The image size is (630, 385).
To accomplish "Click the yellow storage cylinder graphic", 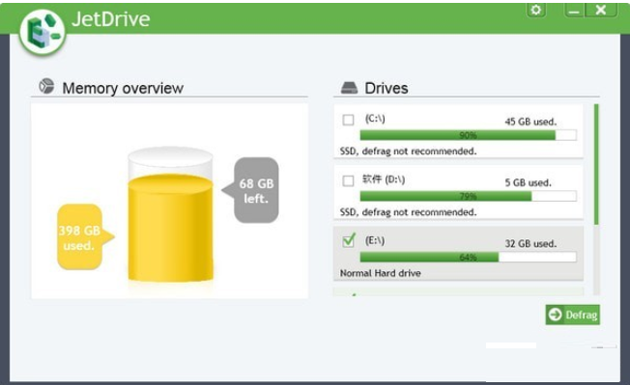I will [x=170, y=214].
